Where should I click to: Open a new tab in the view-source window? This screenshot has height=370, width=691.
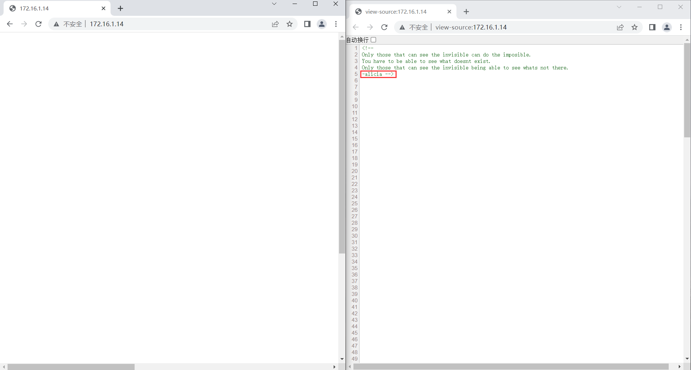(466, 12)
